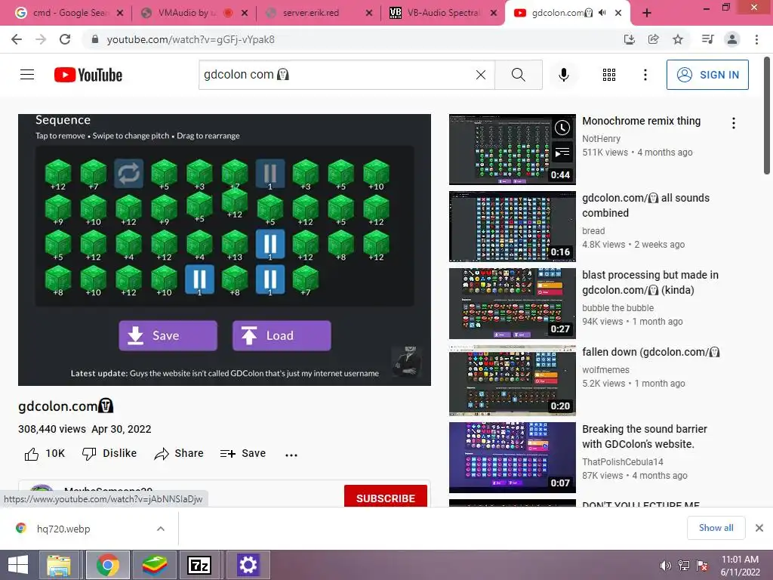Save video to a playlist
Image resolution: width=773 pixels, height=580 pixels.
coord(243,454)
